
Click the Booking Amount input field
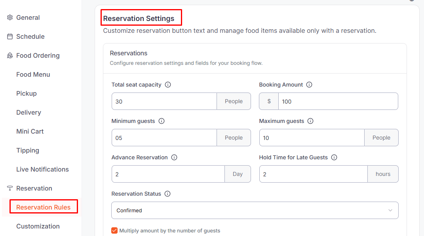pyautogui.click(x=338, y=101)
